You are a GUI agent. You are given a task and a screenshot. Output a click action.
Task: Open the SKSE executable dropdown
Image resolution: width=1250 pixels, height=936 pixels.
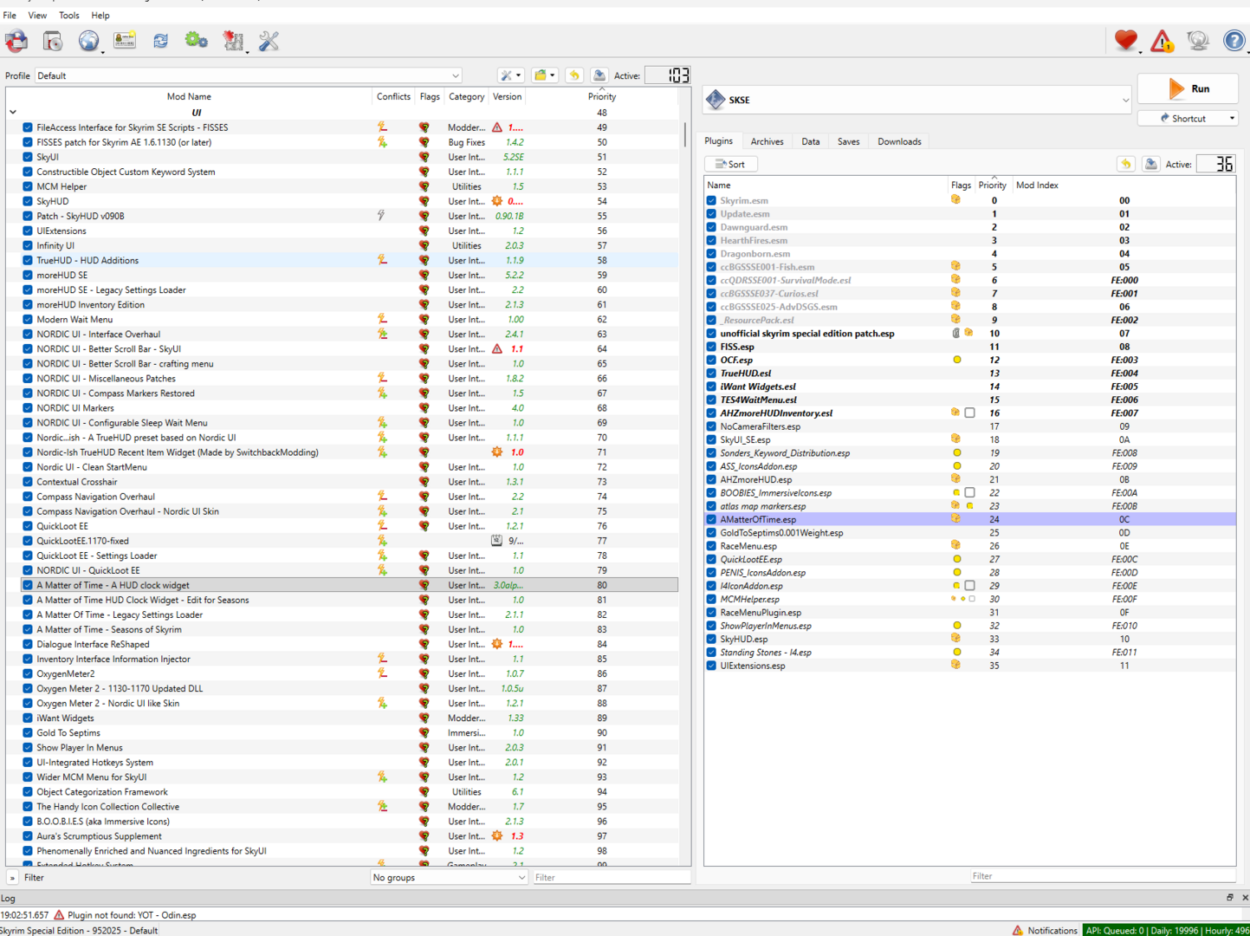pos(918,100)
